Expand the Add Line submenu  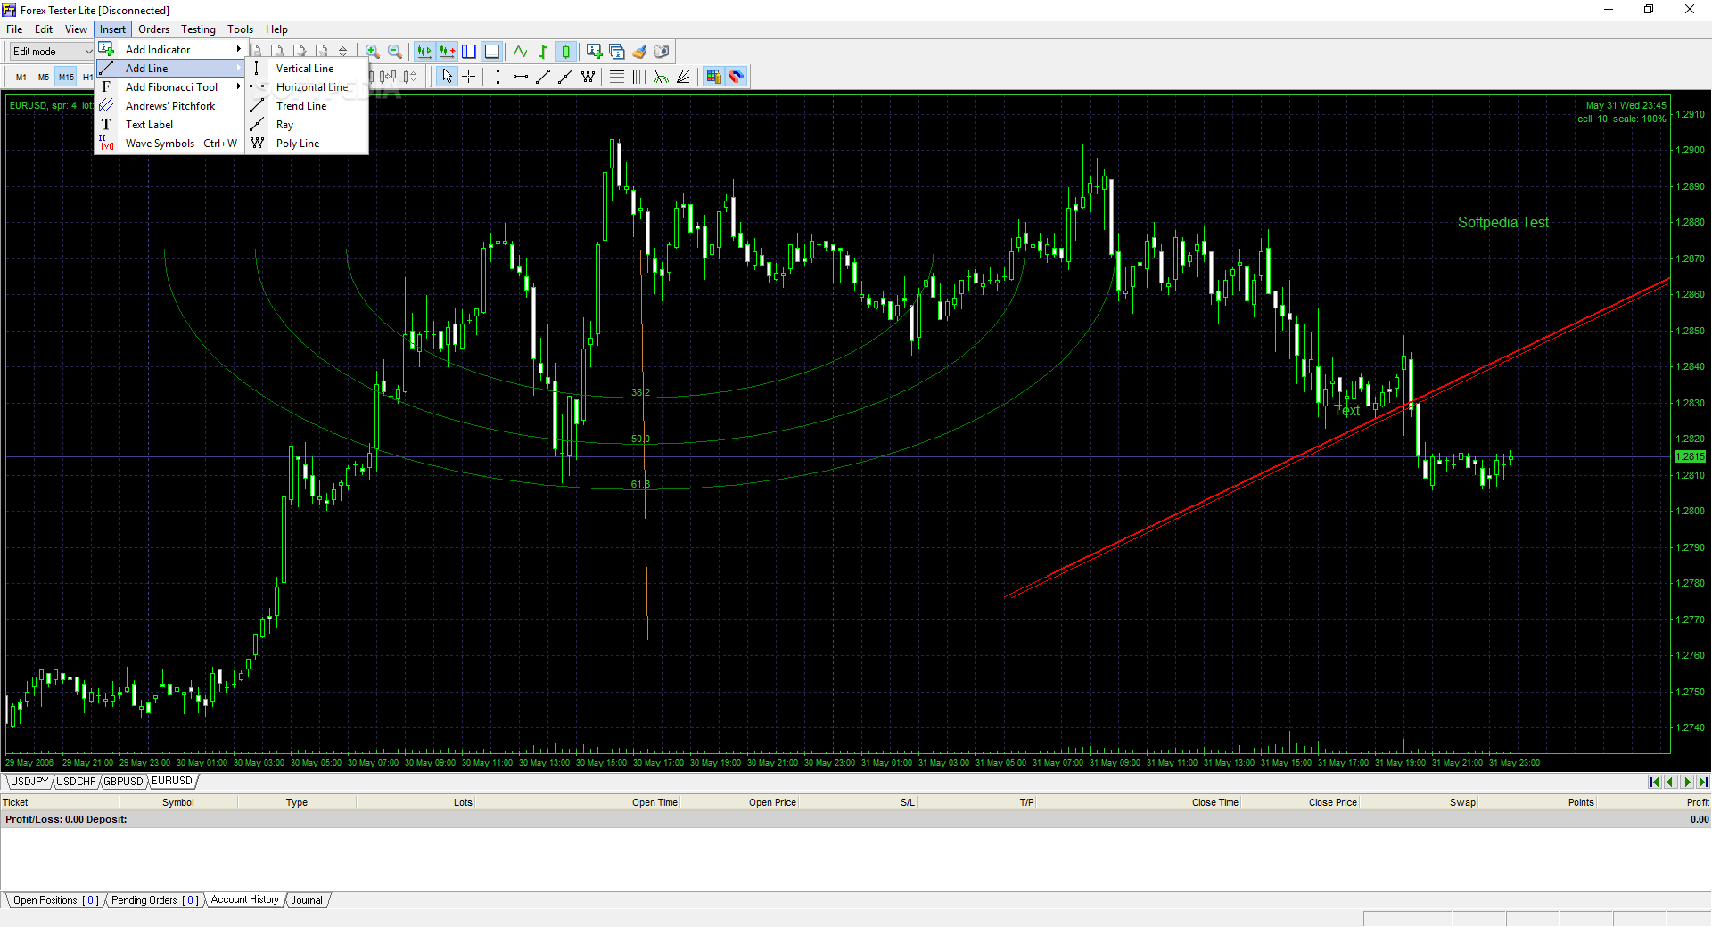click(169, 69)
